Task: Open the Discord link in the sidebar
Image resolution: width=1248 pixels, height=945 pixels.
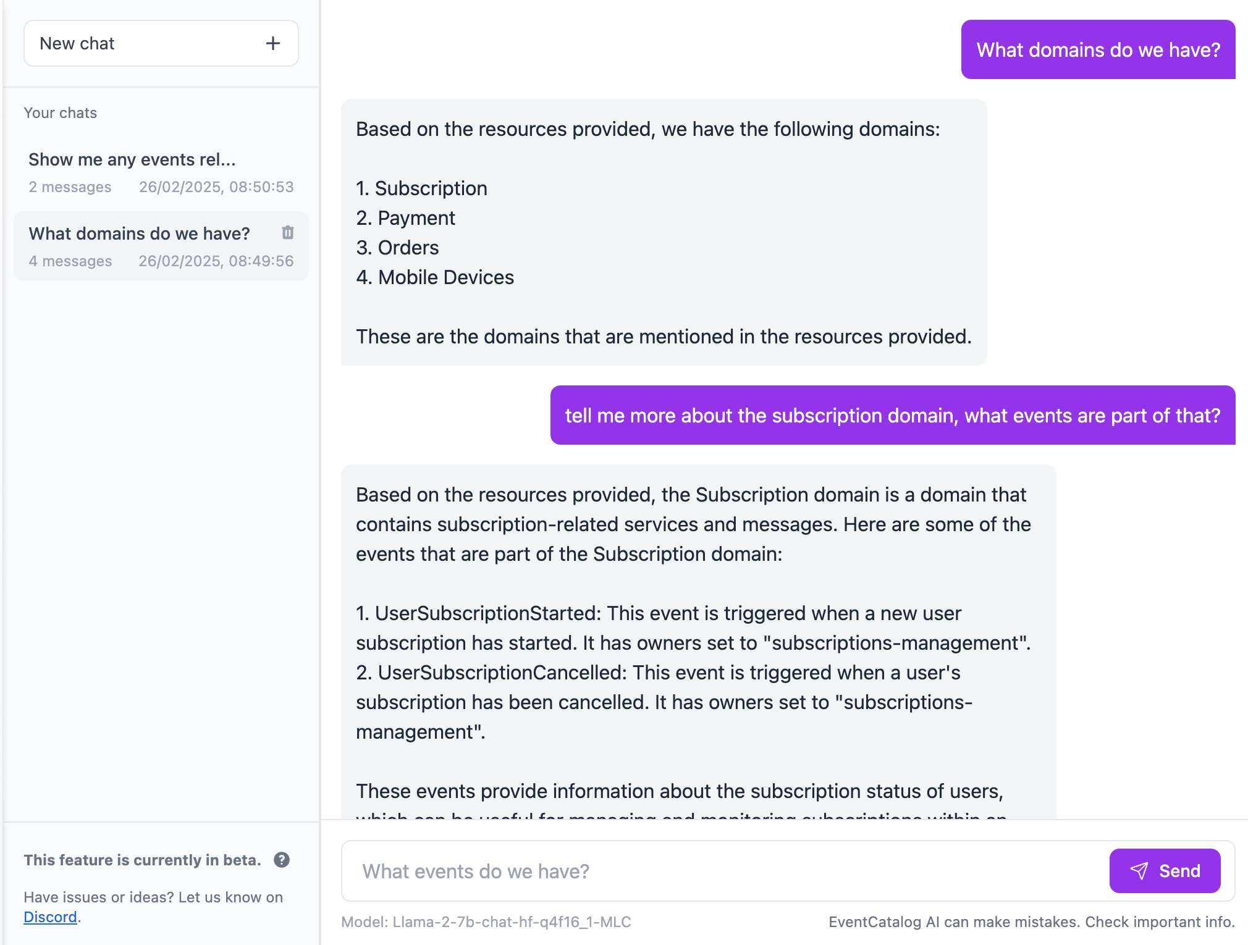Action: 50,917
